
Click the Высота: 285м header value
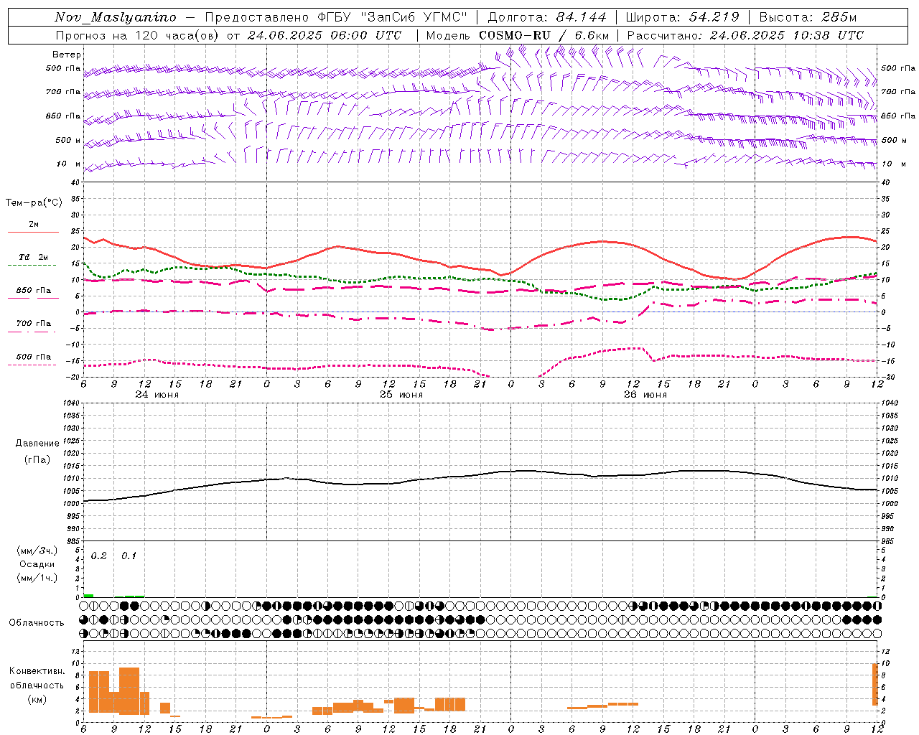pyautogui.click(x=808, y=17)
